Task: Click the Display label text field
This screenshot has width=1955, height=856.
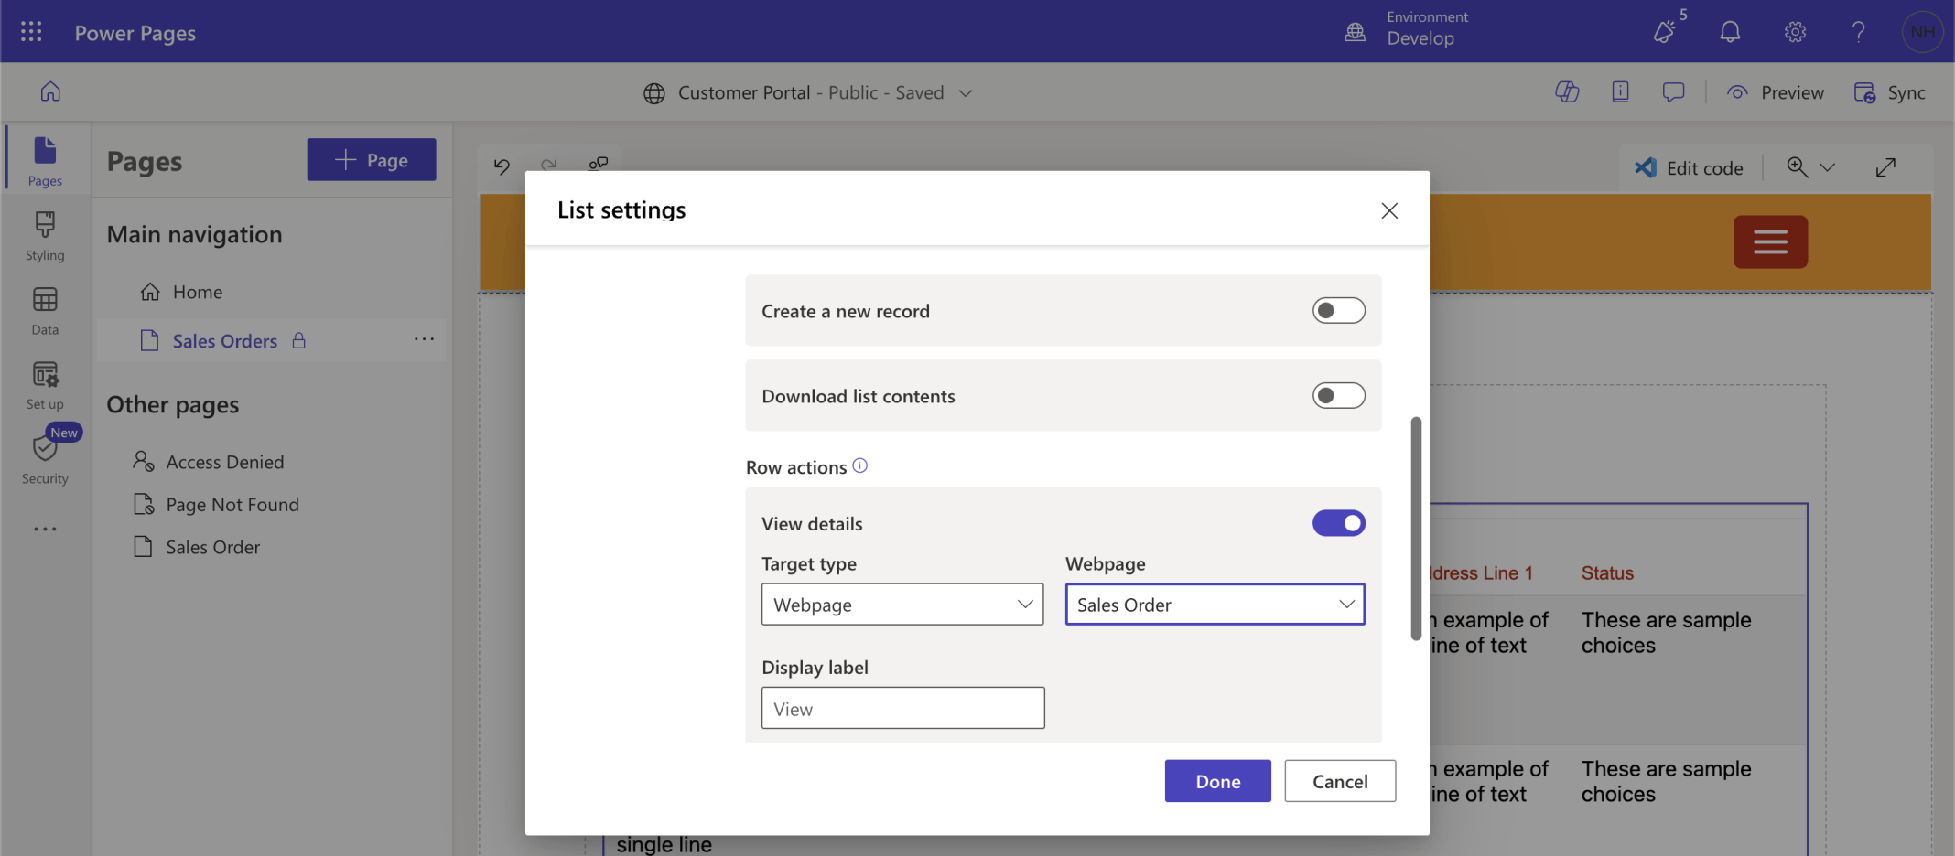Action: pos(902,709)
